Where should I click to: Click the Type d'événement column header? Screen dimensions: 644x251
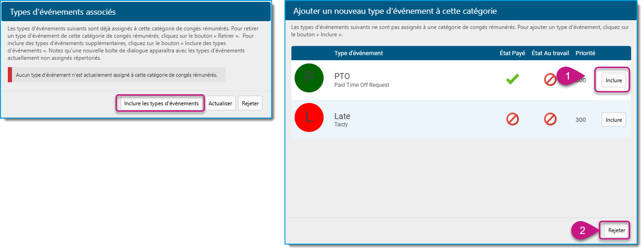pos(359,53)
